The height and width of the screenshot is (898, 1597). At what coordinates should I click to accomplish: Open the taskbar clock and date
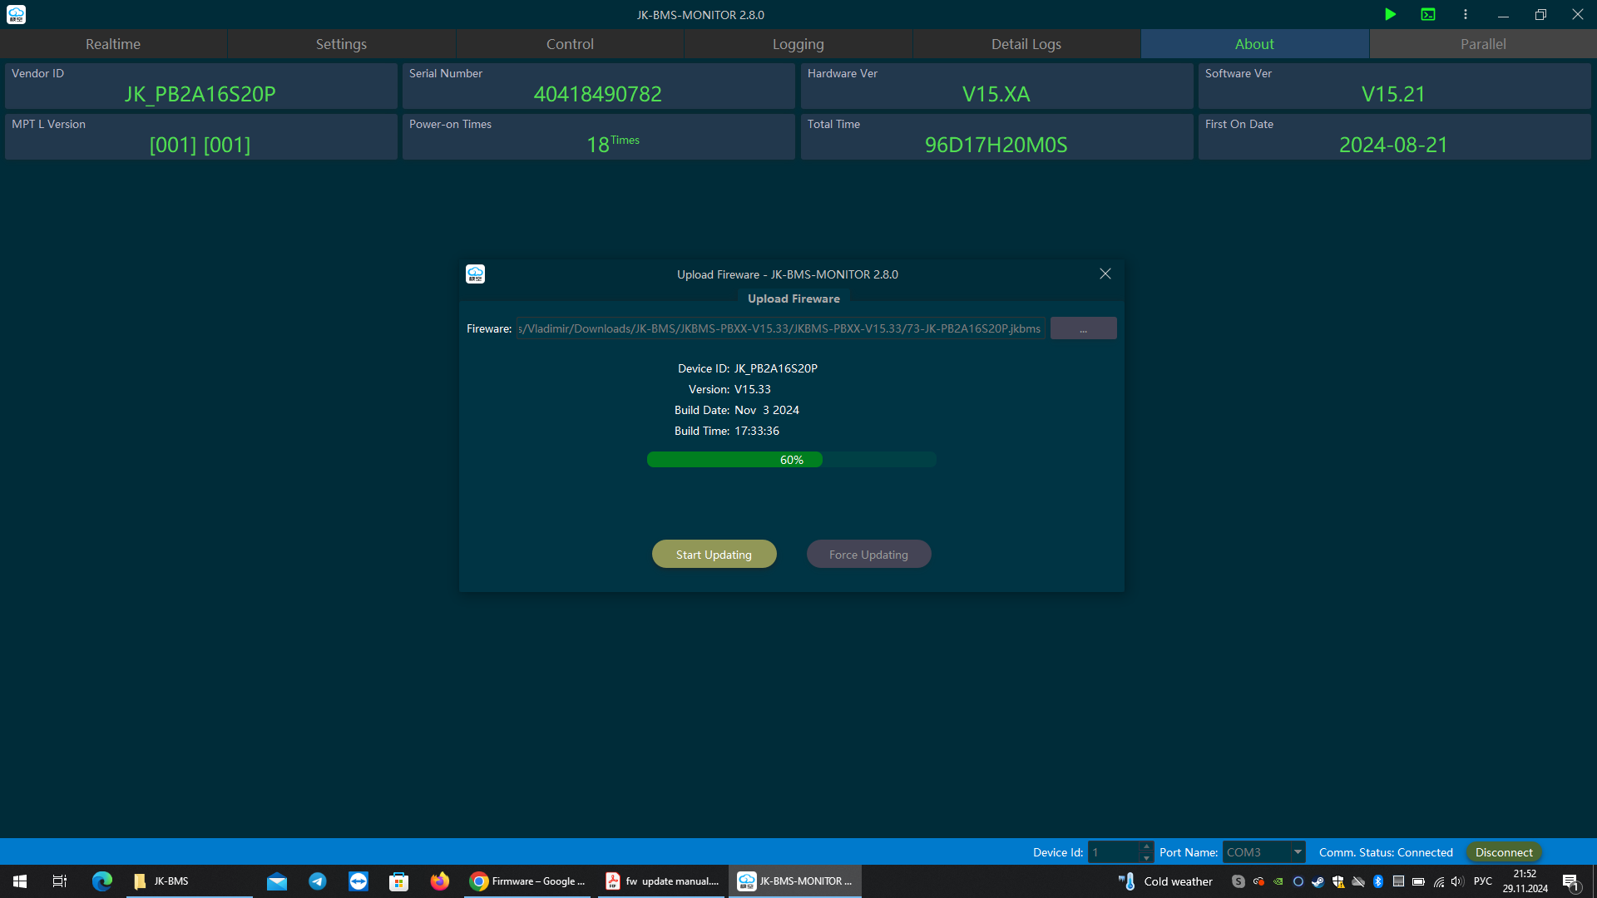click(1525, 881)
